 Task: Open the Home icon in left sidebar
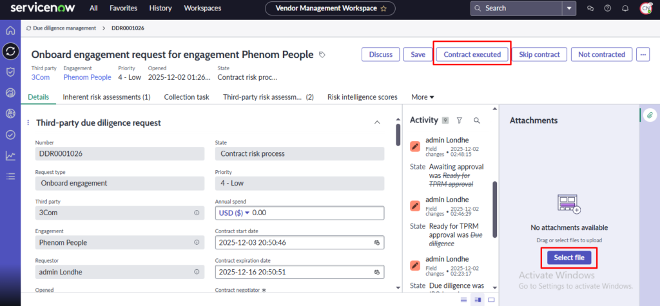pos(10,31)
